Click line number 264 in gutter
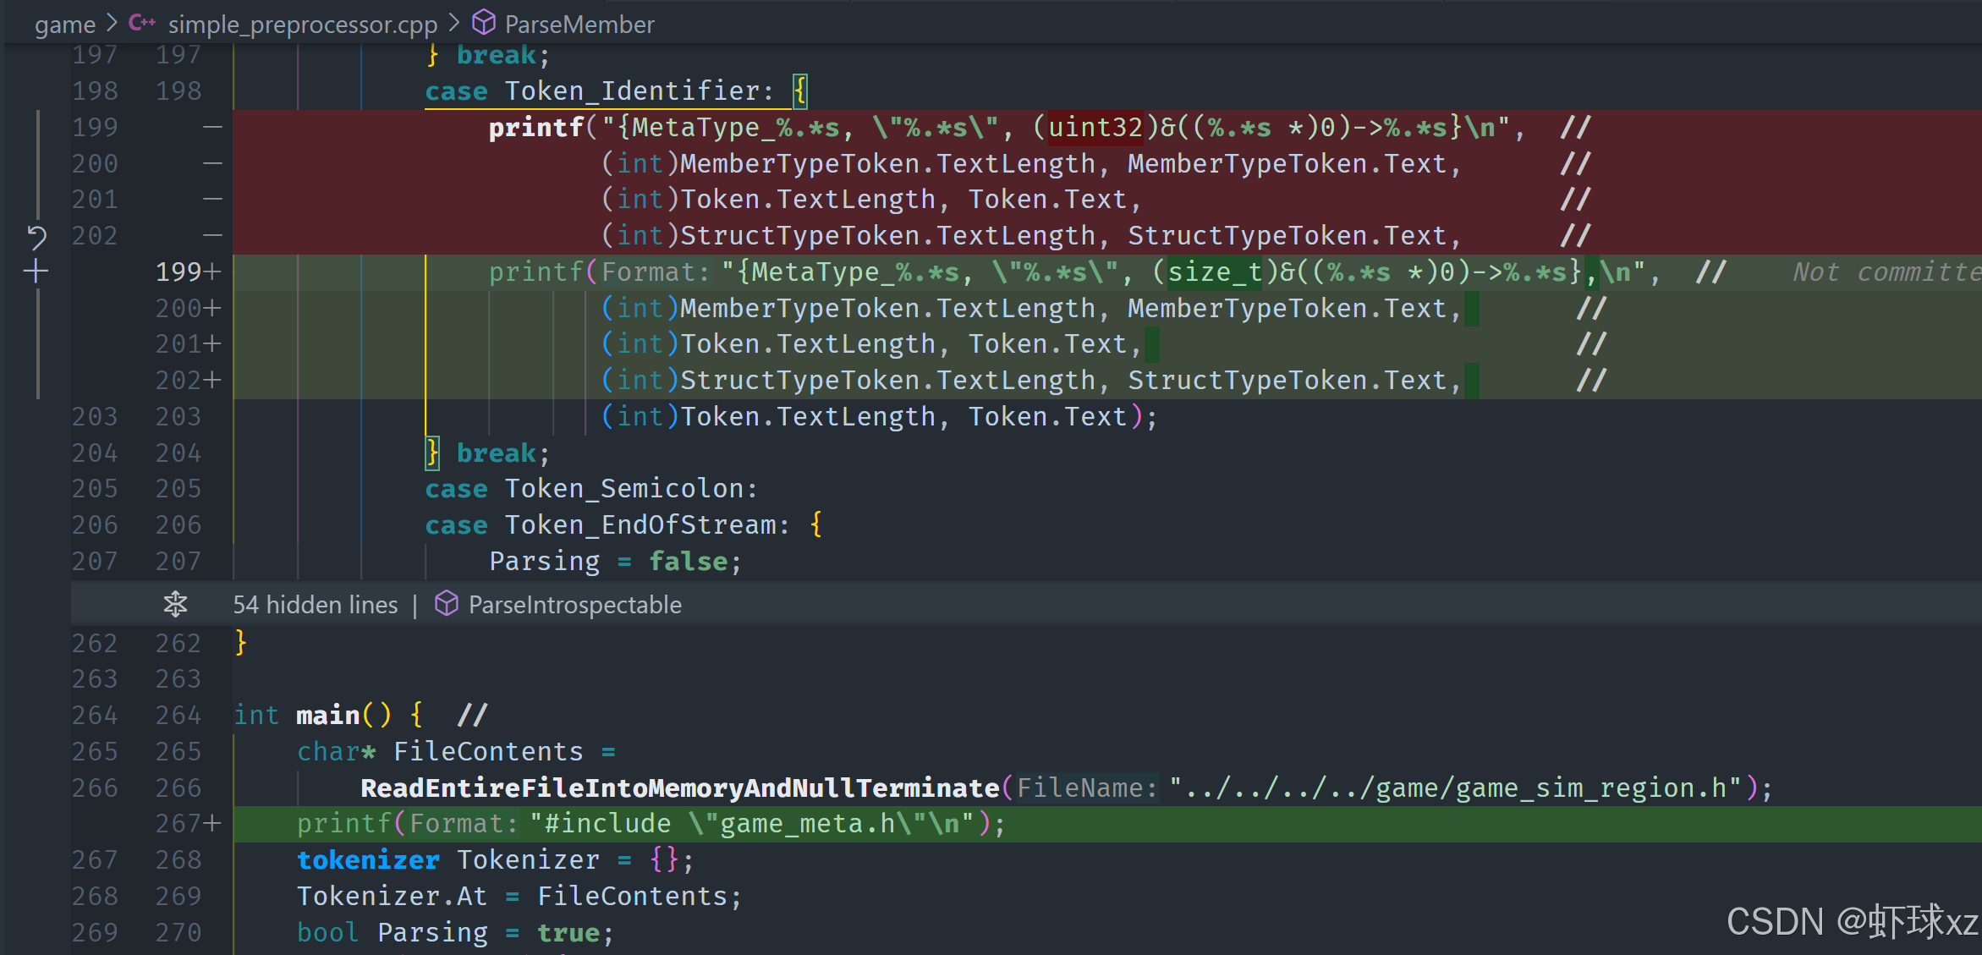 pos(94,716)
